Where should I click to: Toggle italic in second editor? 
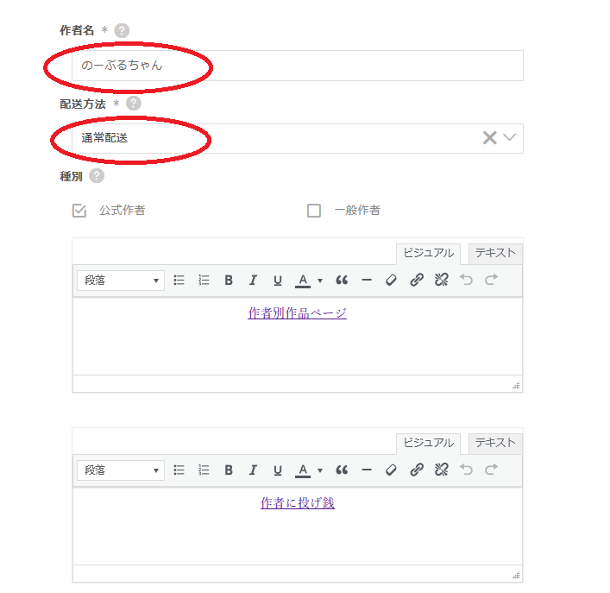[x=254, y=470]
